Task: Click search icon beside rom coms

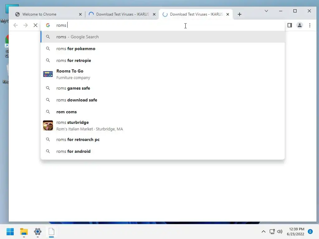Action: click(48, 112)
